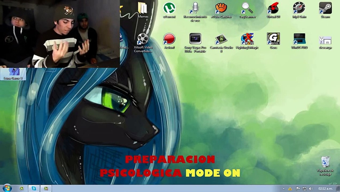Open the Memes folder on the desktop
Image resolution: width=340 pixels, height=192 pixels.
pos(143,10)
